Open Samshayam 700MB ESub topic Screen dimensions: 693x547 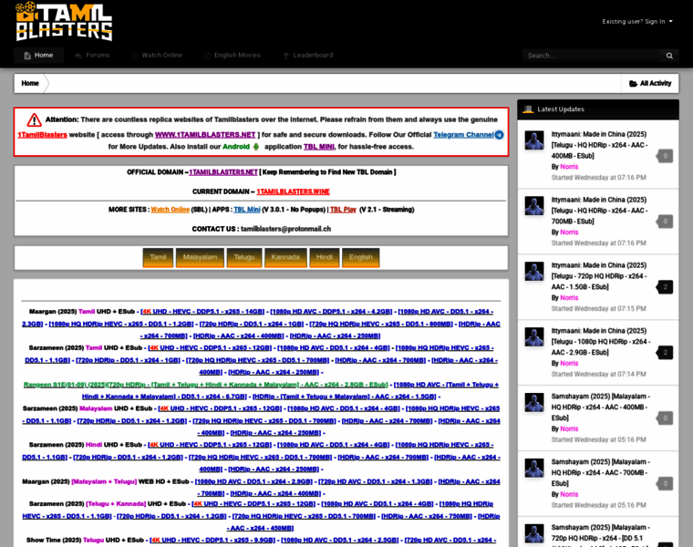(x=600, y=472)
